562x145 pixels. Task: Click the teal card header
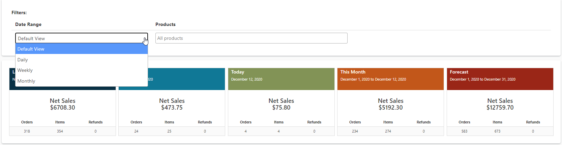point(186,79)
